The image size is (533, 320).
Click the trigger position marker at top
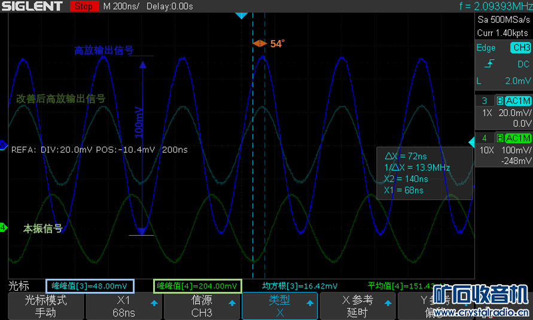pos(240,16)
